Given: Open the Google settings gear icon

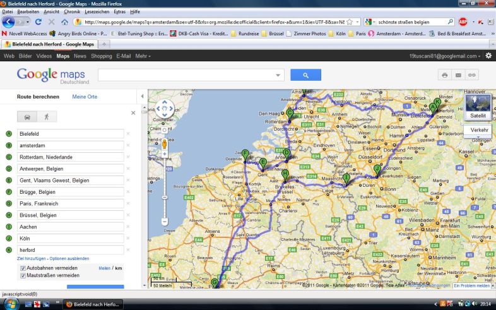Looking at the screenshot, I should [488, 56].
